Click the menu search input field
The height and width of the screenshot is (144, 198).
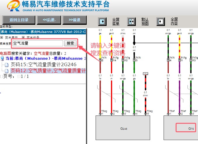(38, 43)
